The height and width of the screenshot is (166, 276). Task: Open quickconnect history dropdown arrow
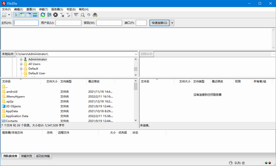click(172, 23)
